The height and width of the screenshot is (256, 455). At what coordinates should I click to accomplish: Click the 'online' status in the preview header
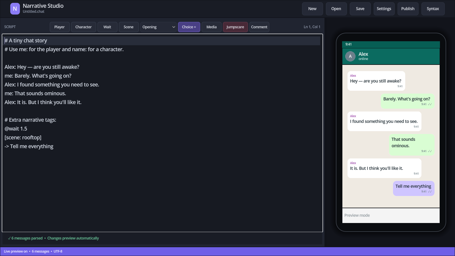(x=363, y=59)
